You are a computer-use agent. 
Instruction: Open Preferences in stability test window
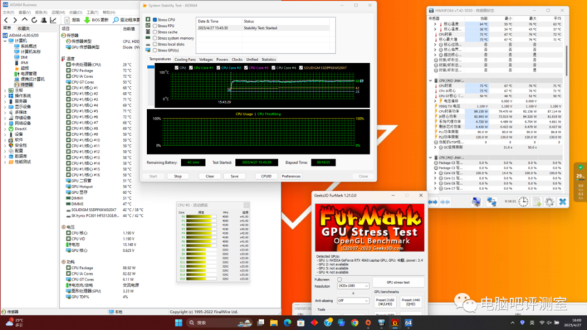(x=291, y=176)
